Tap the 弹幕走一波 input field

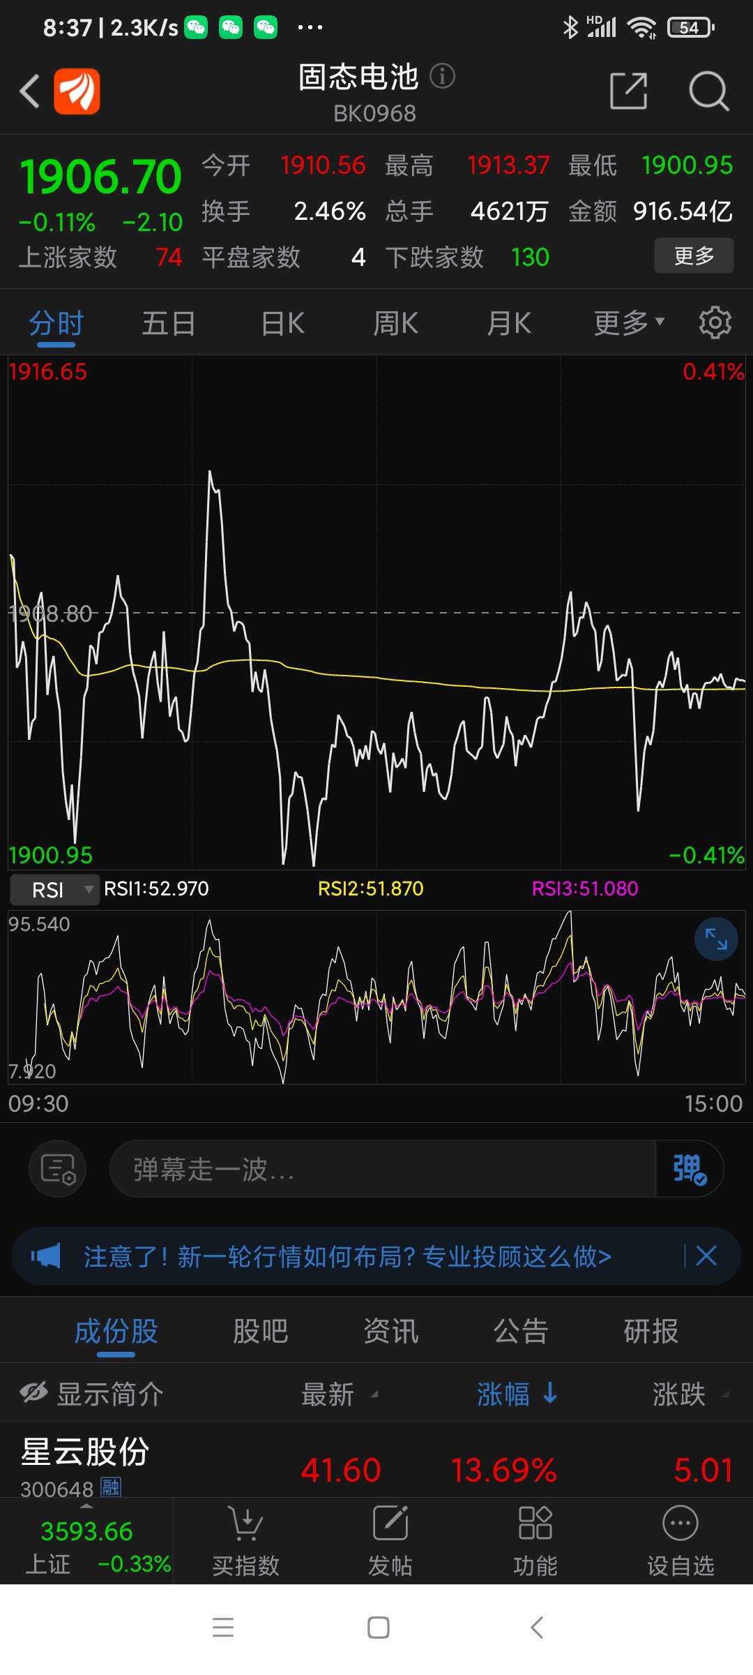click(x=383, y=1168)
